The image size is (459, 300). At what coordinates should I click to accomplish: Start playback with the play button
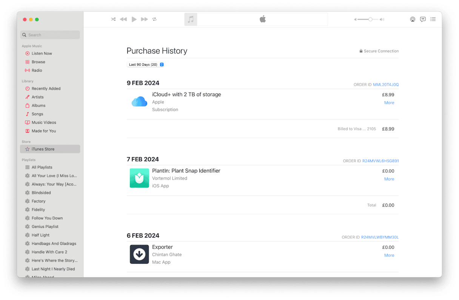pyautogui.click(x=134, y=19)
